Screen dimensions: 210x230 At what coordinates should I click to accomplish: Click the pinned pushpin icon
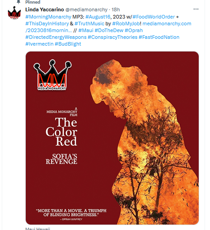coord(19,2)
